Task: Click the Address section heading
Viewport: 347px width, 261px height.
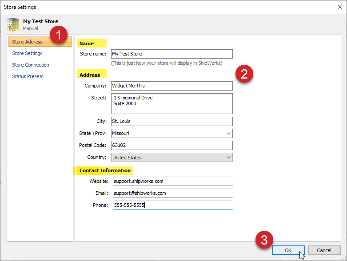Action: (90, 75)
